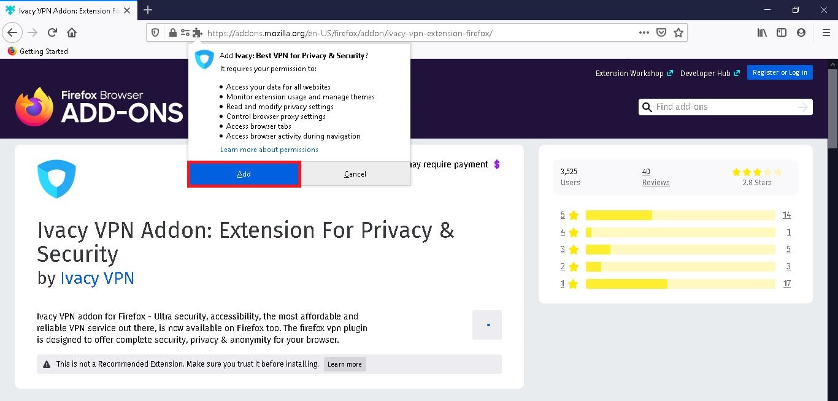Minimize the Firefox window
The width and height of the screenshot is (838, 401).
pos(767,10)
